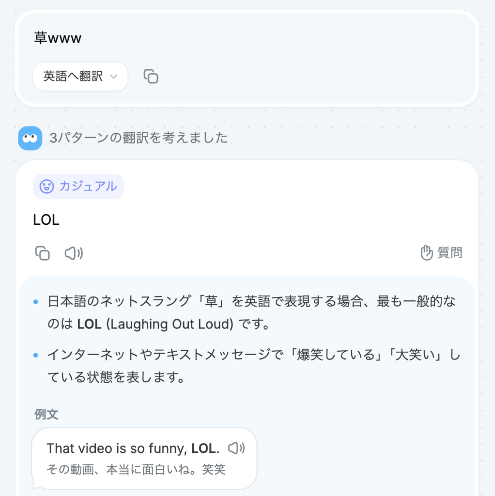
Task: Click the Japanese line その動画、本当に面白いね
Action: point(136,469)
